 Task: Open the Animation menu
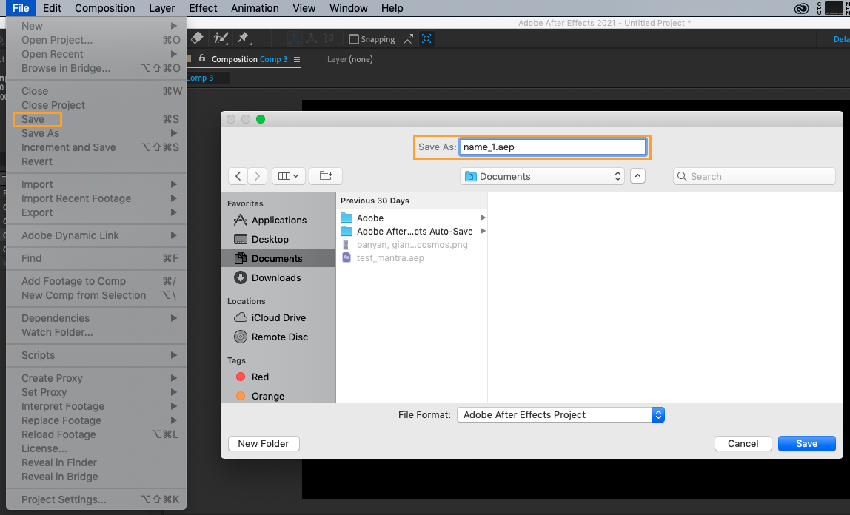click(255, 8)
